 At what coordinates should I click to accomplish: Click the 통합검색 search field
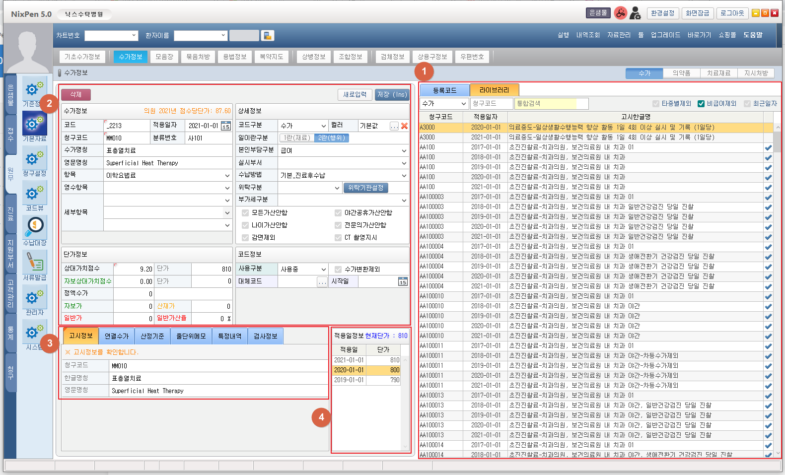click(x=546, y=104)
